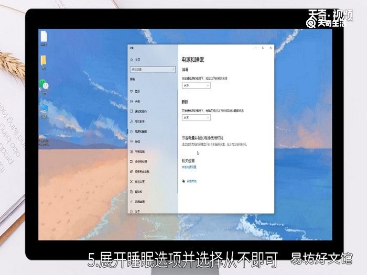The height and width of the screenshot is (275, 367).
Task: Click the sidebar vertical scrollbar in Settings
Action: pyautogui.click(x=177, y=142)
